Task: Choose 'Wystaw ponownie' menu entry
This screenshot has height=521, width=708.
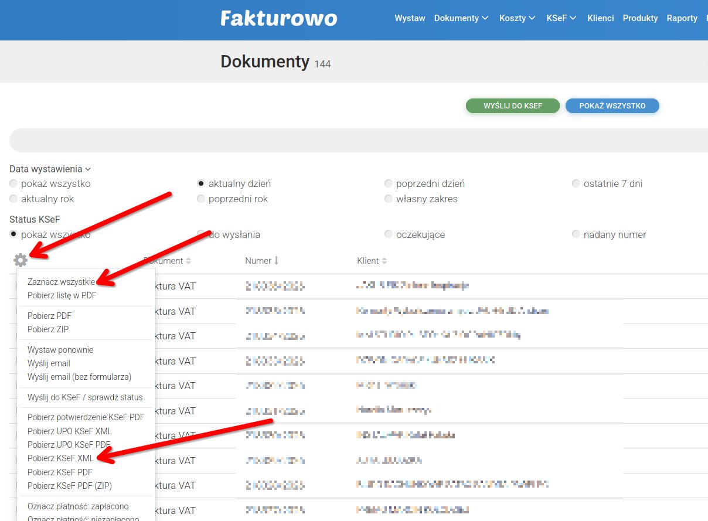Action: [60, 350]
